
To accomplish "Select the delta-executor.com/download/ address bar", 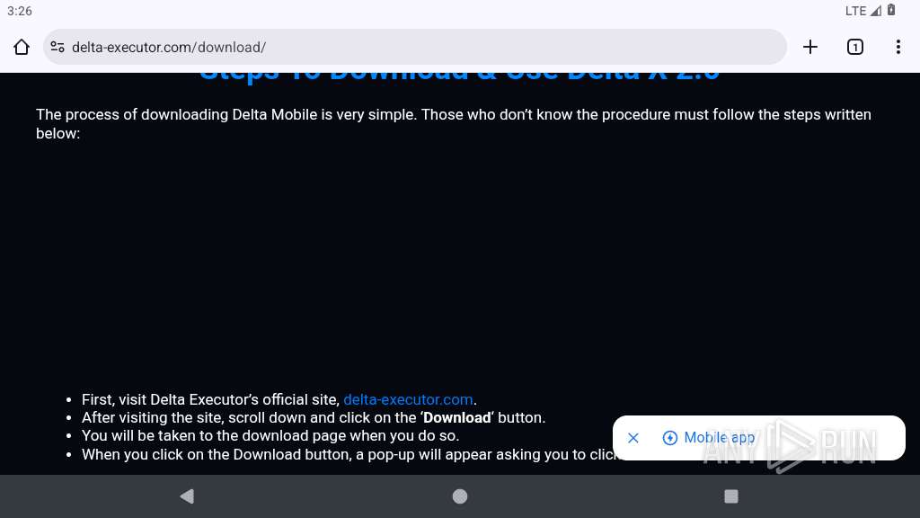I will click(415, 47).
